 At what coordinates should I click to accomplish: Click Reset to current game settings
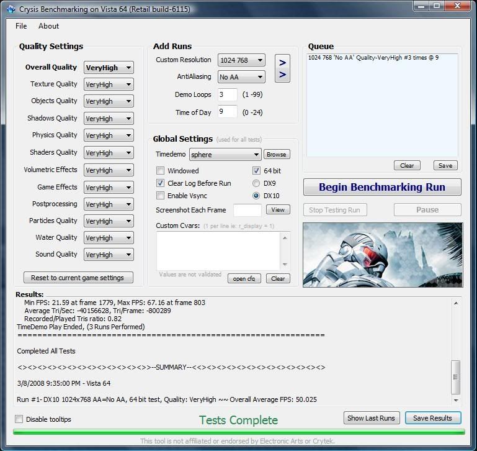click(x=78, y=278)
